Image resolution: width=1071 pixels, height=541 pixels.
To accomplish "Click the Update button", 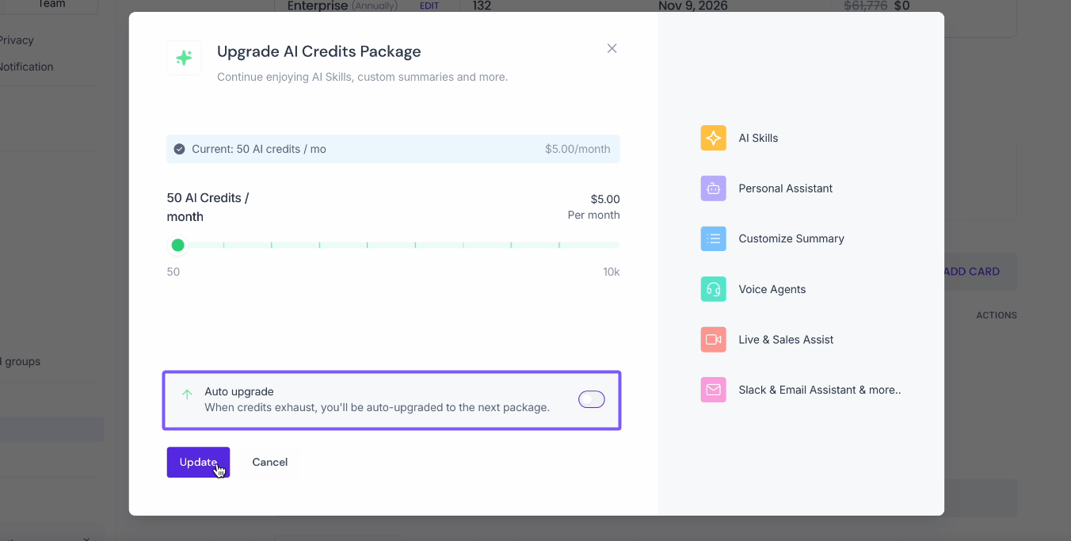I will point(198,463).
